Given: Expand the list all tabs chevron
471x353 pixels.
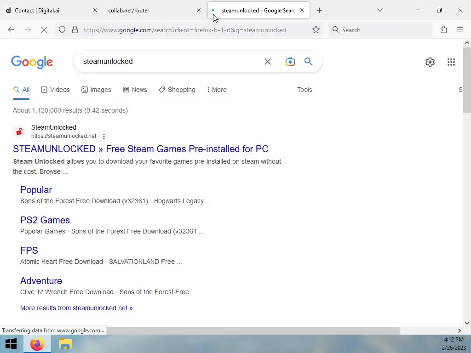Looking at the screenshot, I should point(379,10).
